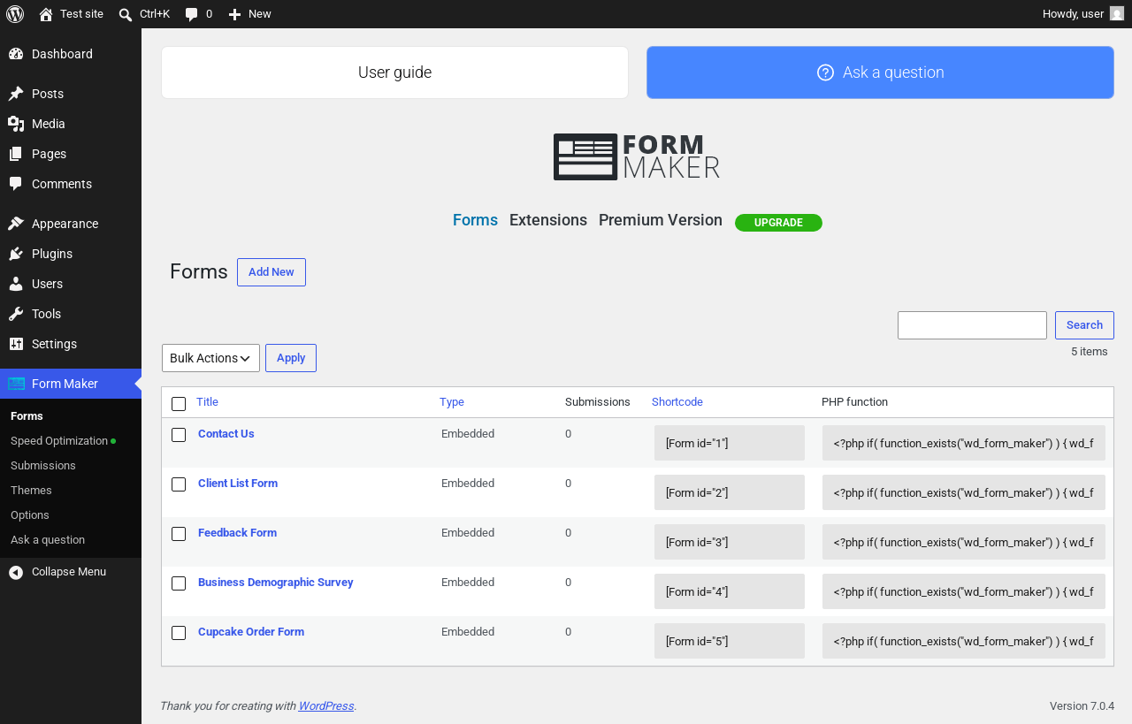Click the Form Maker menu icon
Viewport: 1132px width, 724px height.
(16, 384)
